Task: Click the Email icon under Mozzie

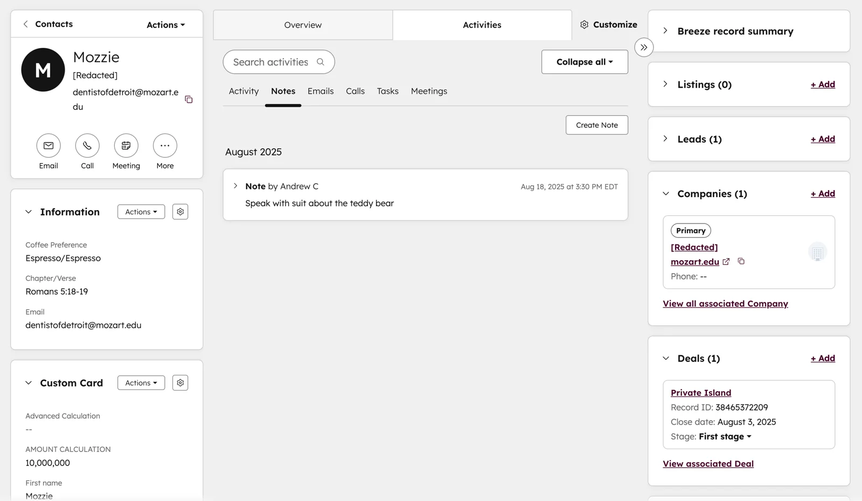Action: tap(48, 145)
